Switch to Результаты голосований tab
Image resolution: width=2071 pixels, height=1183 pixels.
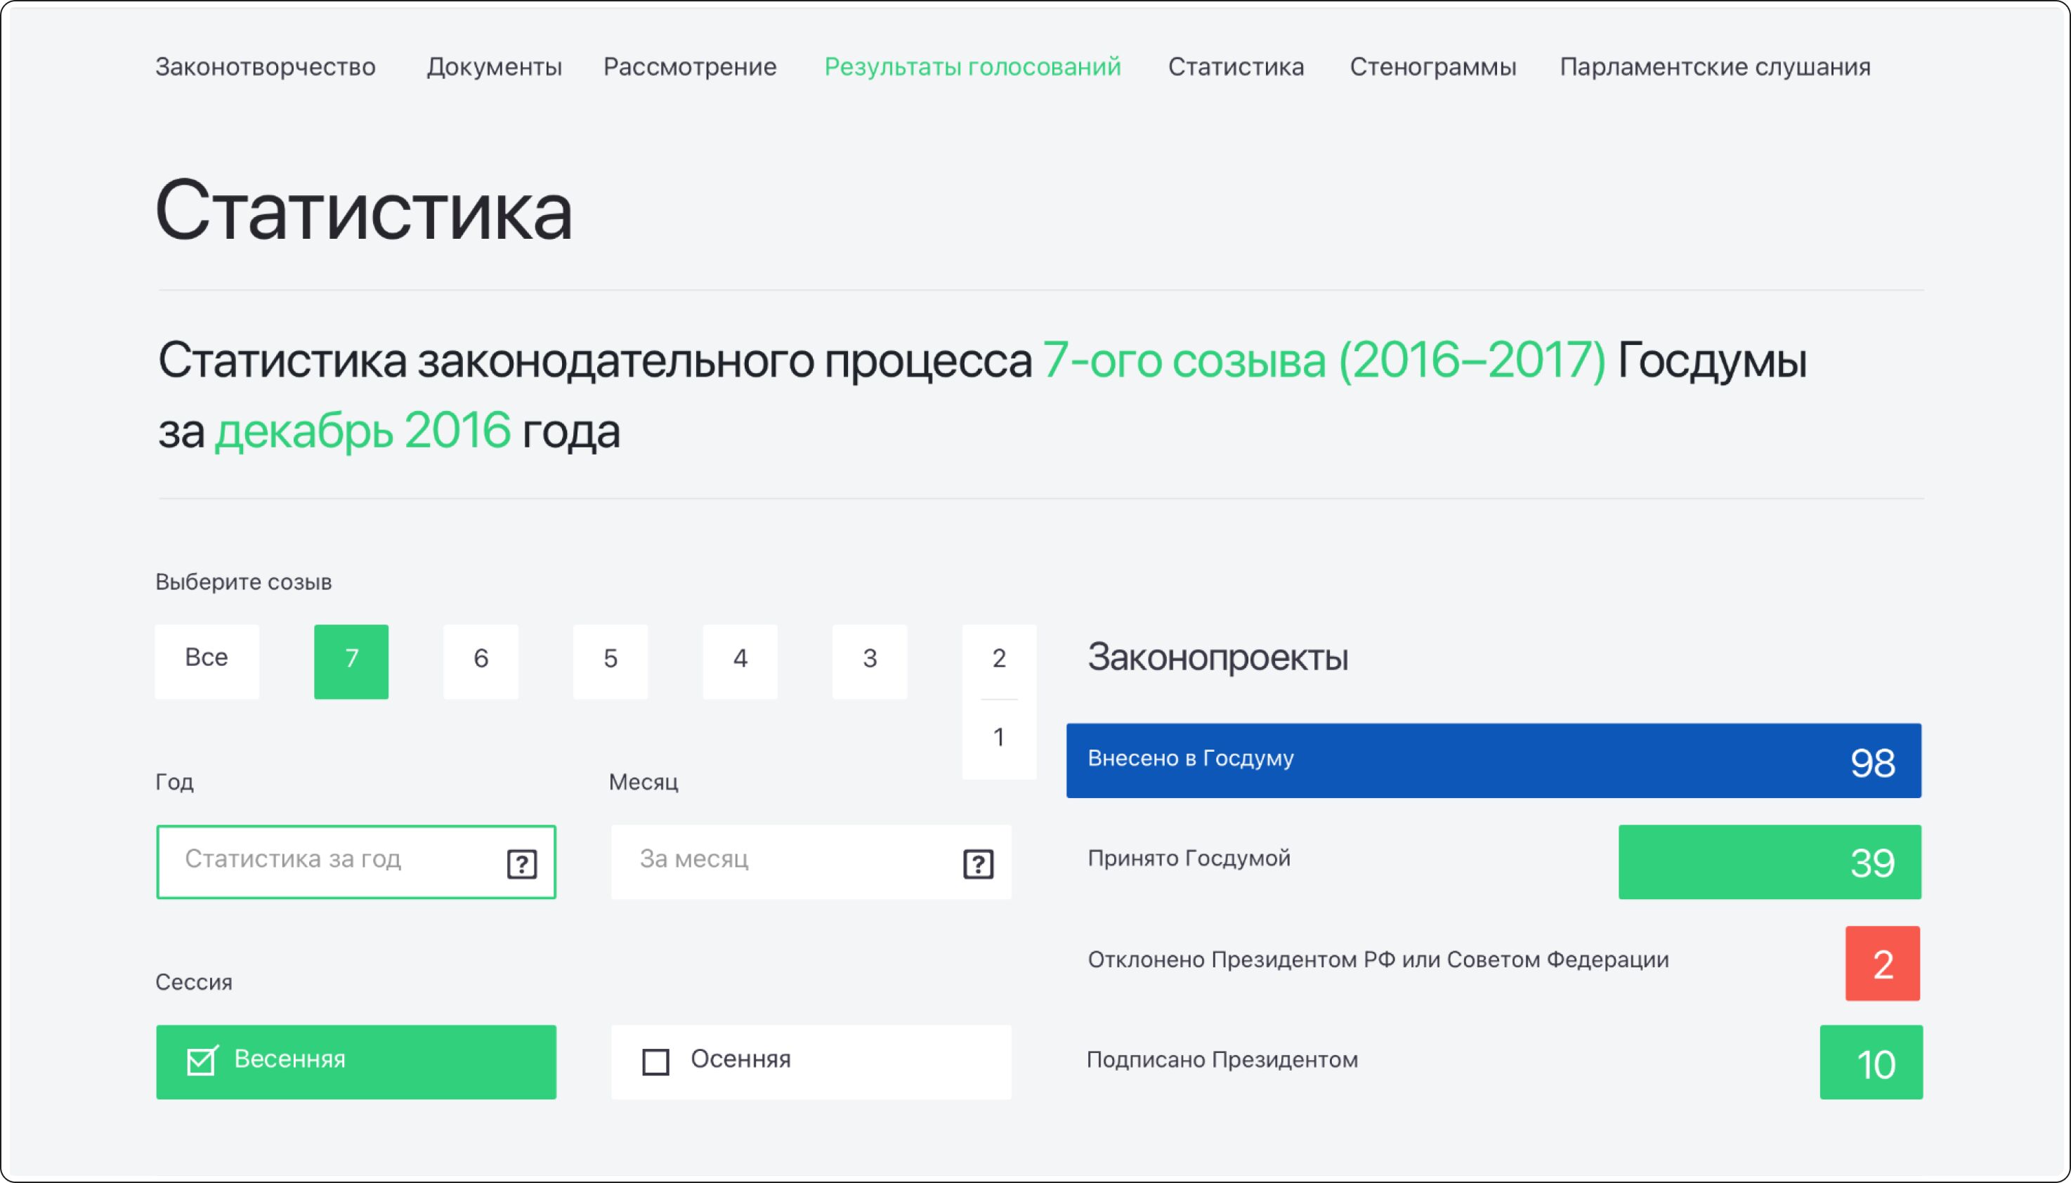click(x=972, y=67)
